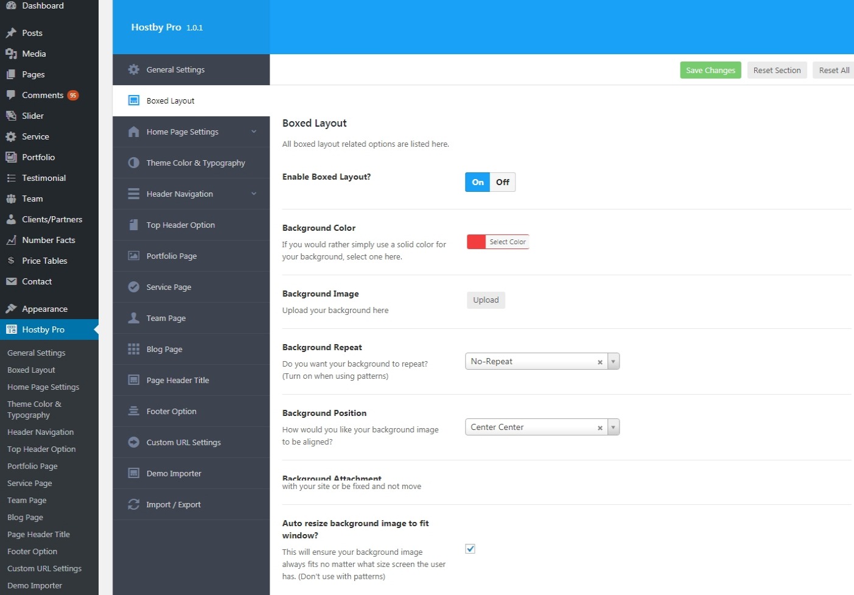Click the Footer Option icon

[x=134, y=411]
